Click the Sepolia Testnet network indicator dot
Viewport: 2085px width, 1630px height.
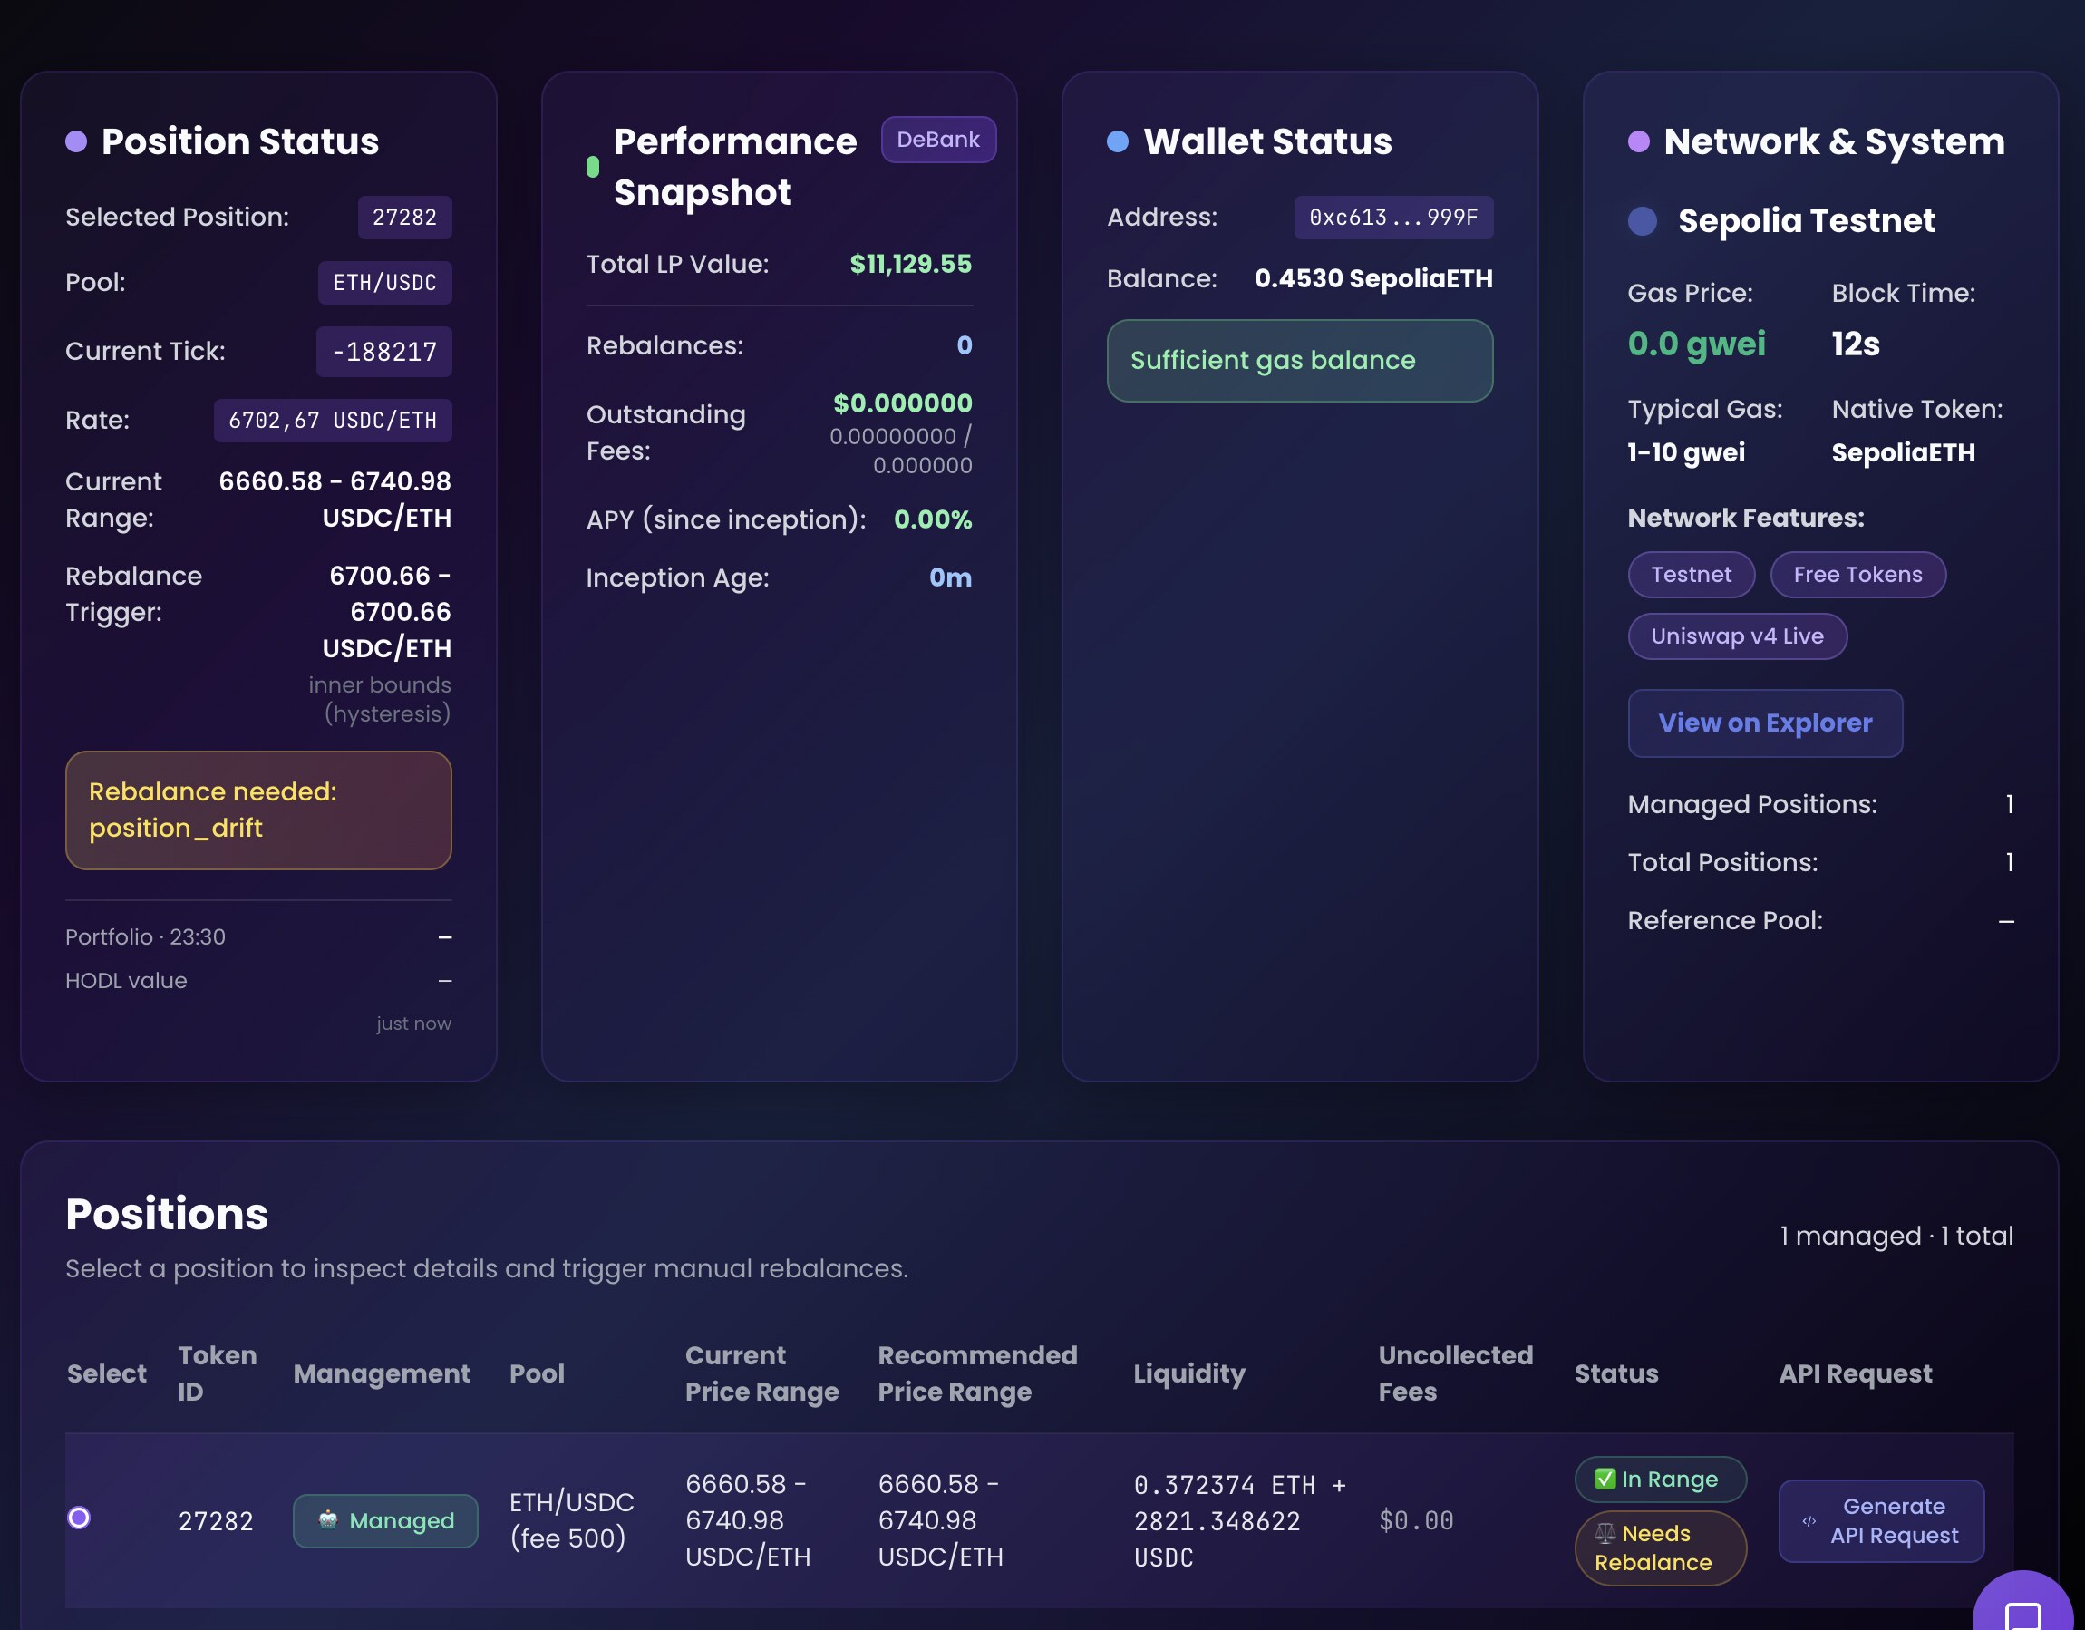pos(1642,220)
